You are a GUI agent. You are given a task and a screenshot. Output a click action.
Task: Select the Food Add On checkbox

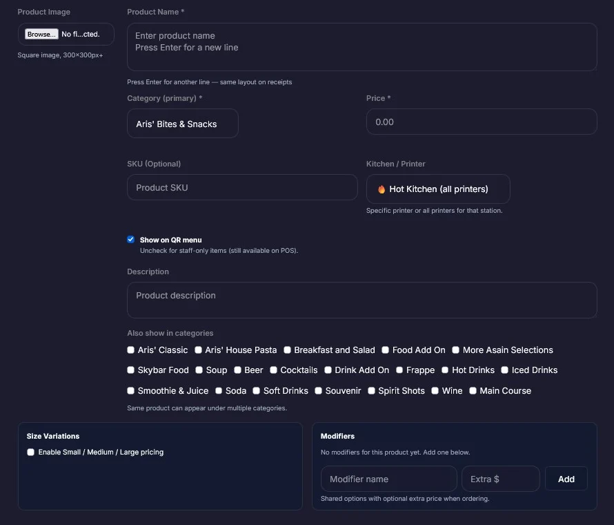(x=386, y=350)
